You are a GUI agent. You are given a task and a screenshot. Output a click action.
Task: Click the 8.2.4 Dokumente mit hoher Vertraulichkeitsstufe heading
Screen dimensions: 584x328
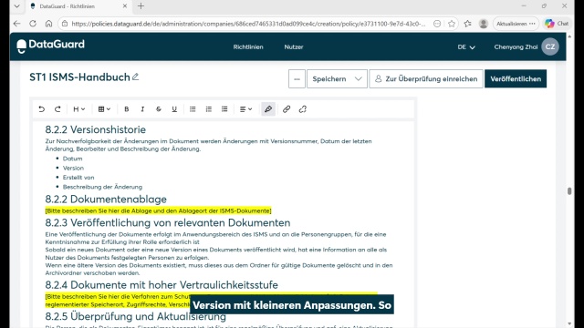162,284
